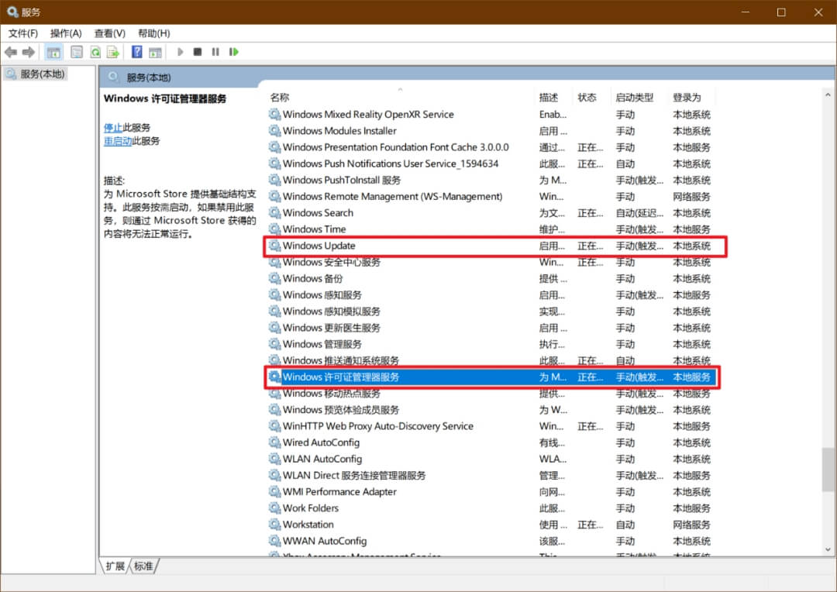This screenshot has width=837, height=592.
Task: Open the 文件(F) menu
Action: [23, 33]
